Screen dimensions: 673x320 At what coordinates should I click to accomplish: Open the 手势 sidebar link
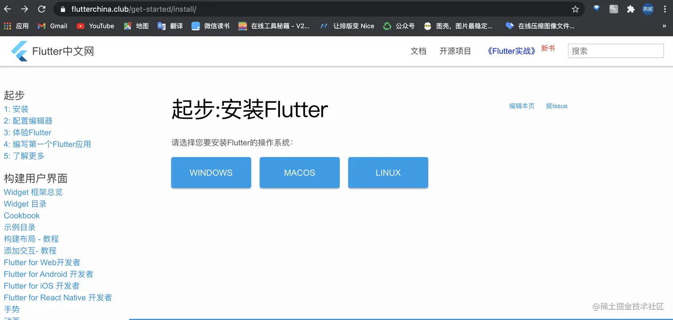[12, 309]
